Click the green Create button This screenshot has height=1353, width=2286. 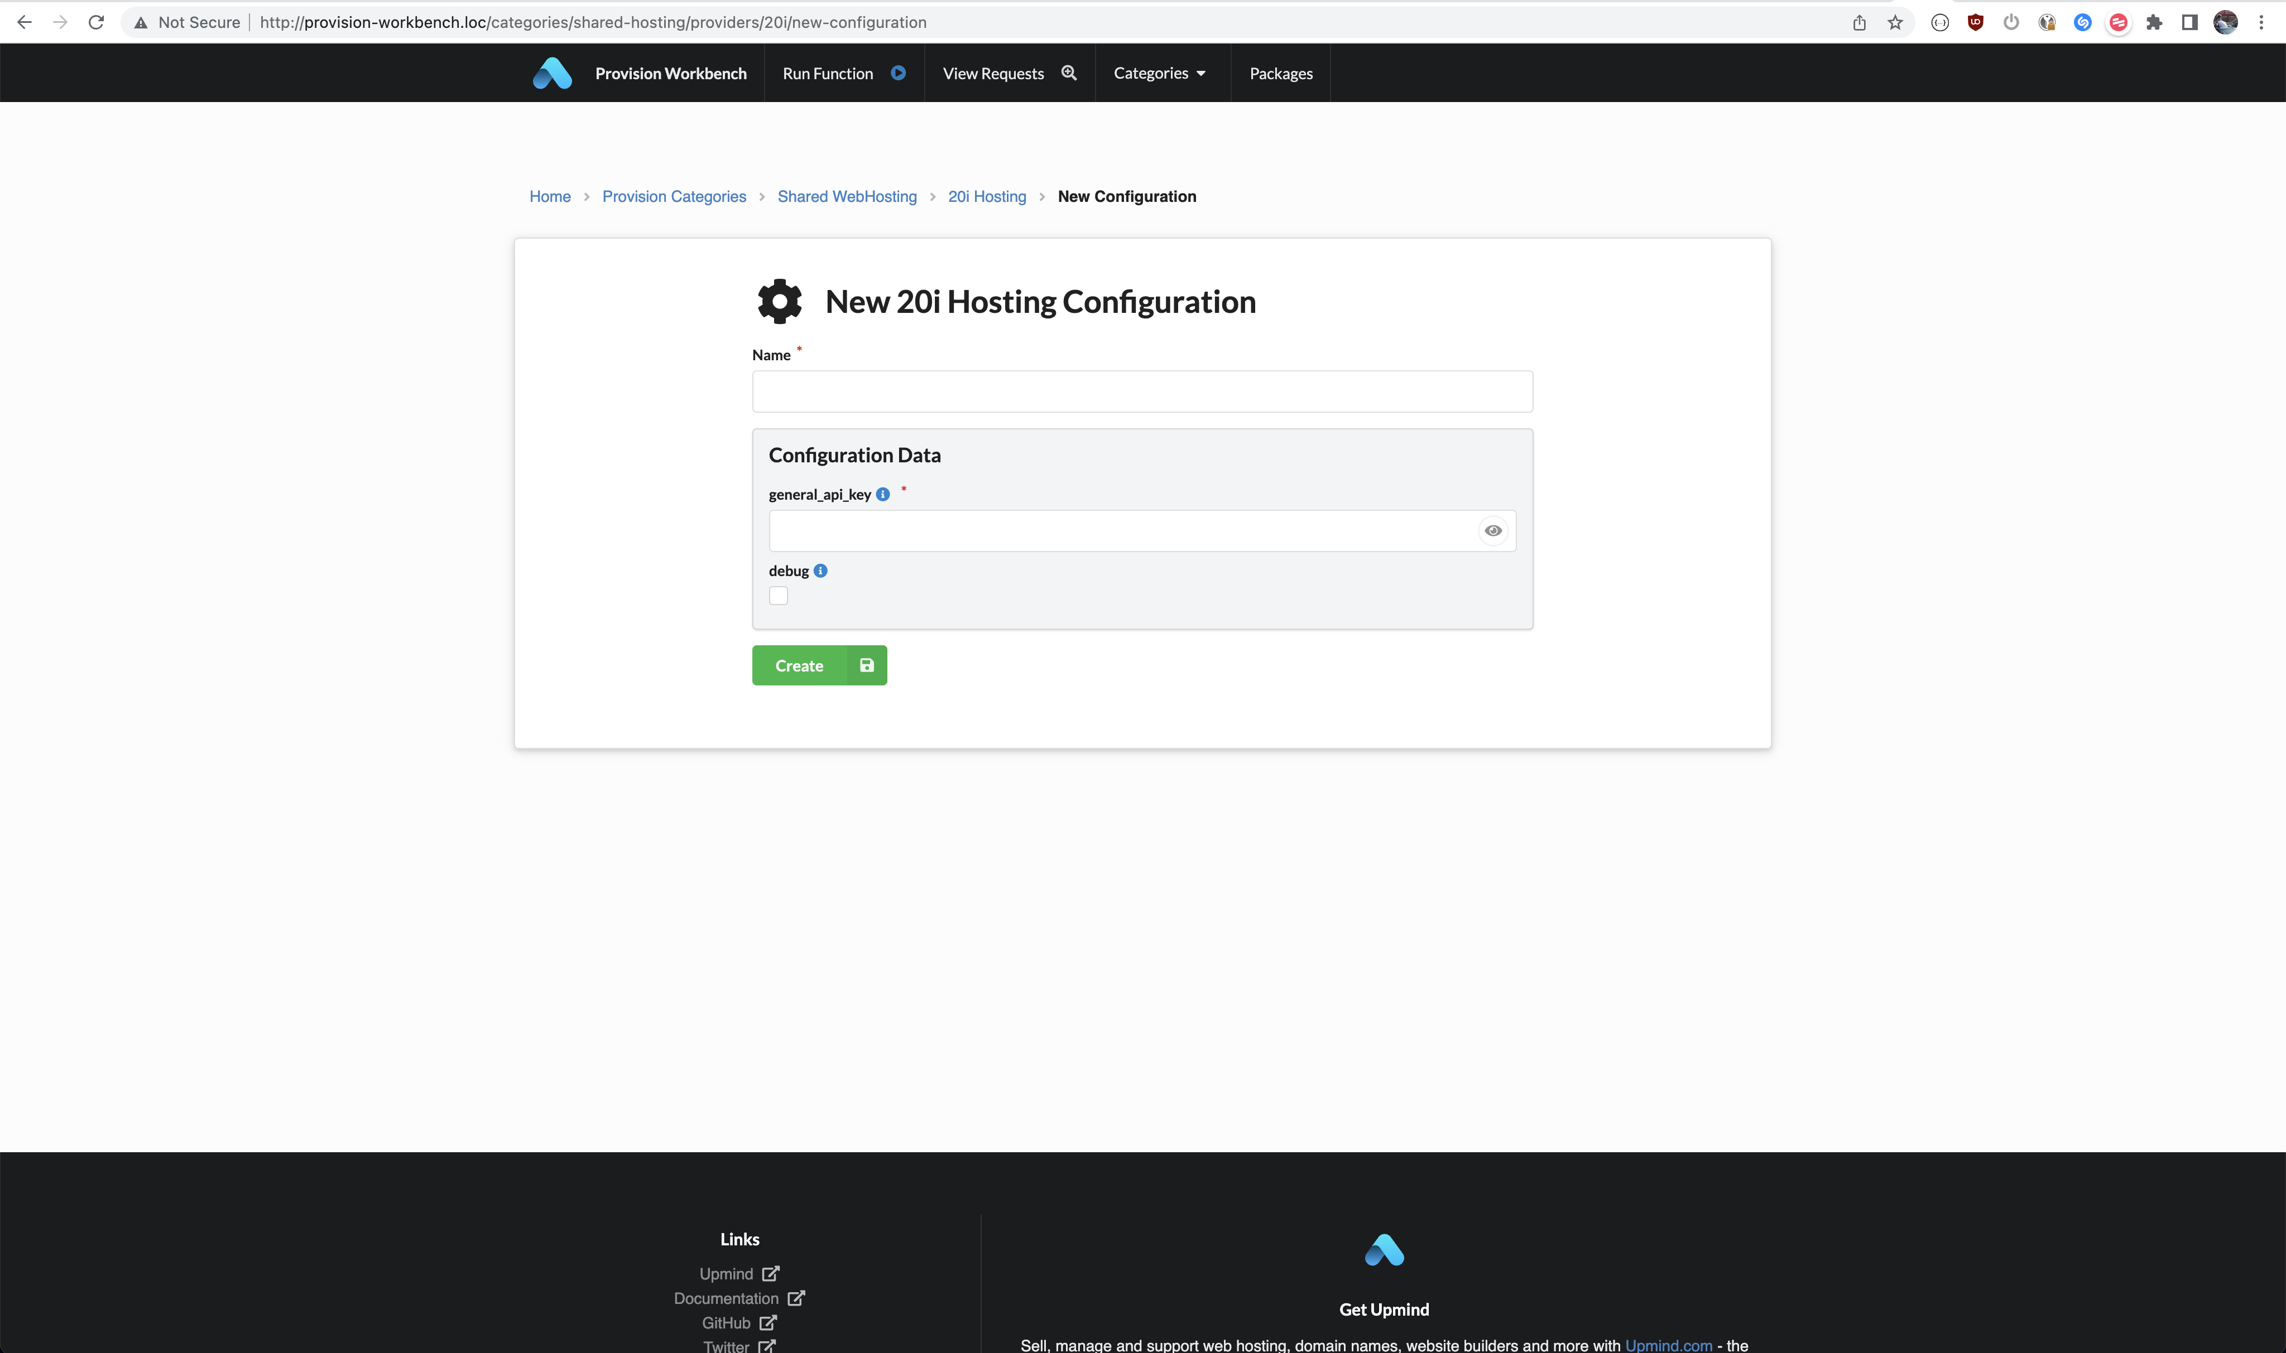pos(819,665)
